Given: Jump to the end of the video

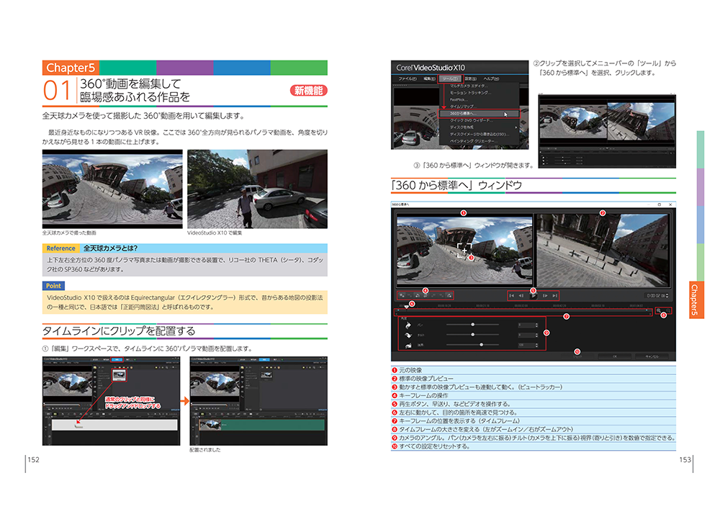Looking at the screenshot, I should (554, 295).
